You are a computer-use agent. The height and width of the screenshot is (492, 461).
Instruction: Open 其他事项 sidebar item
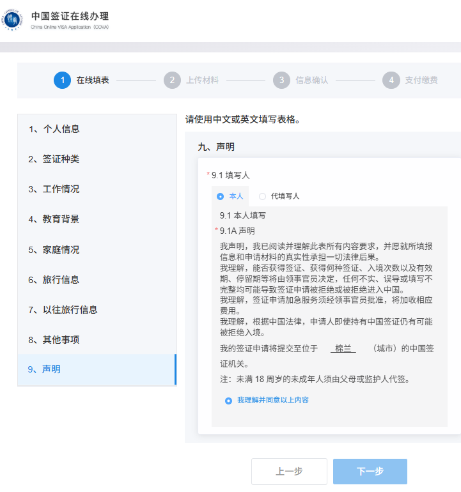(x=54, y=340)
